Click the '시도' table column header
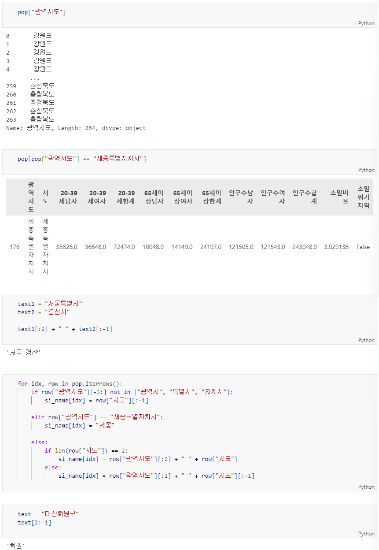 (45, 197)
